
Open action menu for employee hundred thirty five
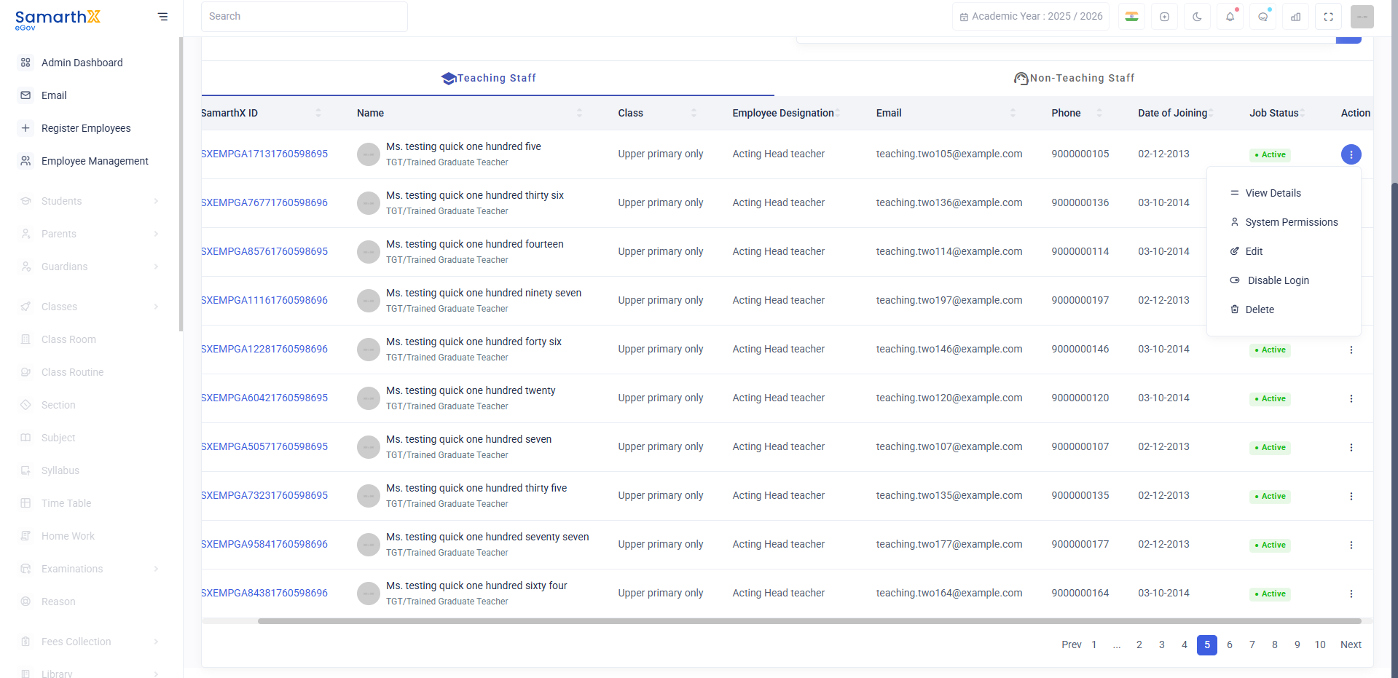pyautogui.click(x=1351, y=496)
